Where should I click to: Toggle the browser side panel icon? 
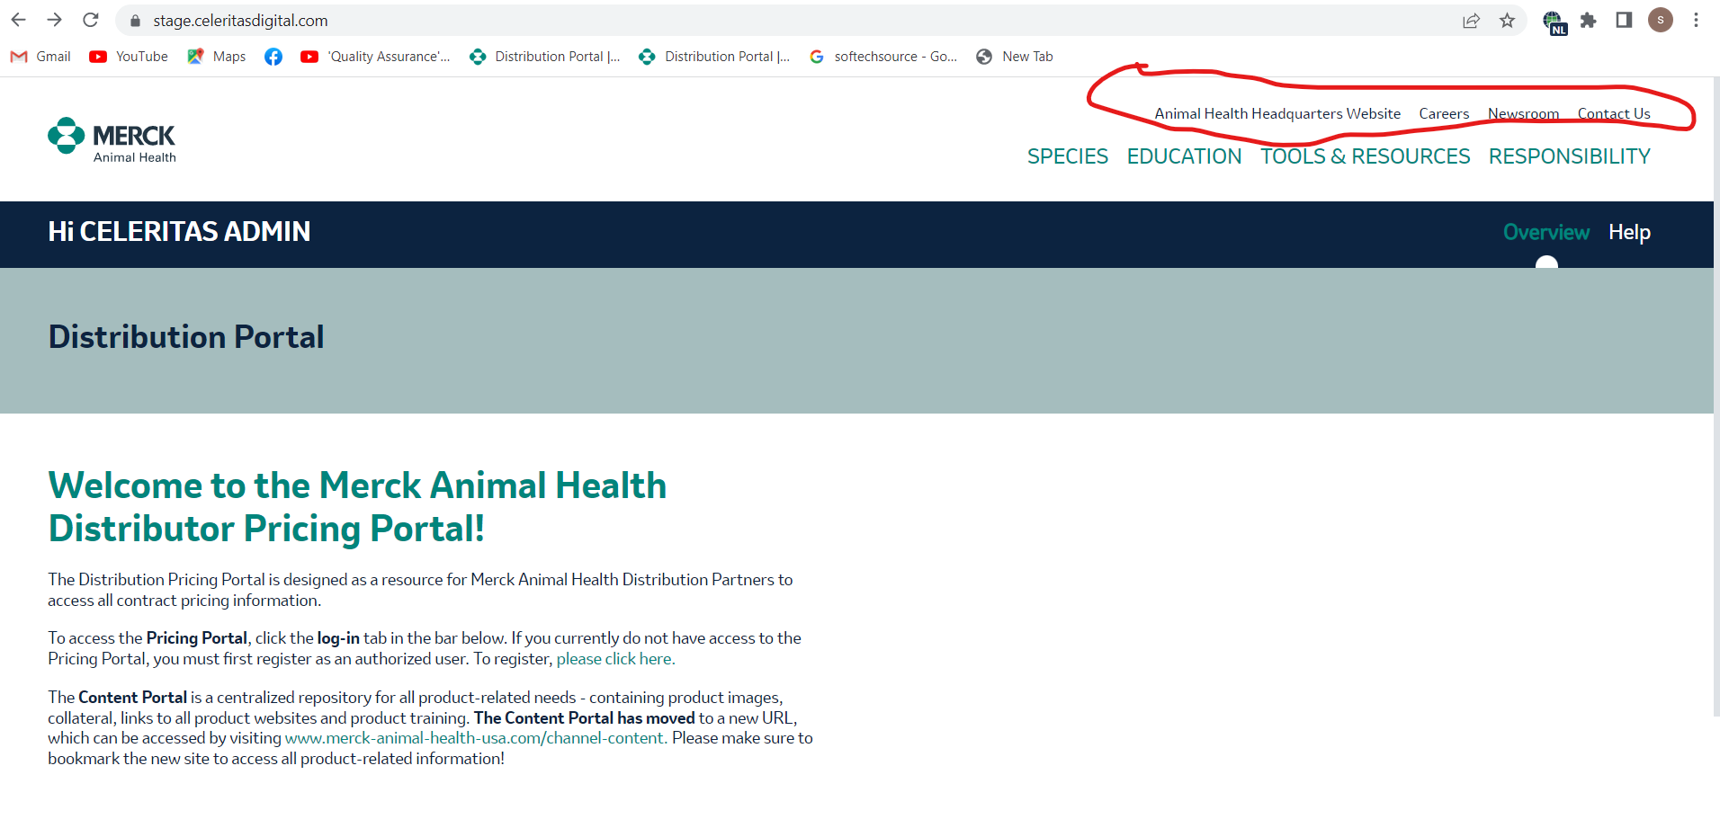(1624, 21)
